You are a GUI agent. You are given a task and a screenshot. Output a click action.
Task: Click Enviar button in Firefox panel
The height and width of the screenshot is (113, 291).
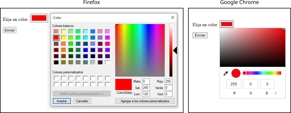(10, 30)
